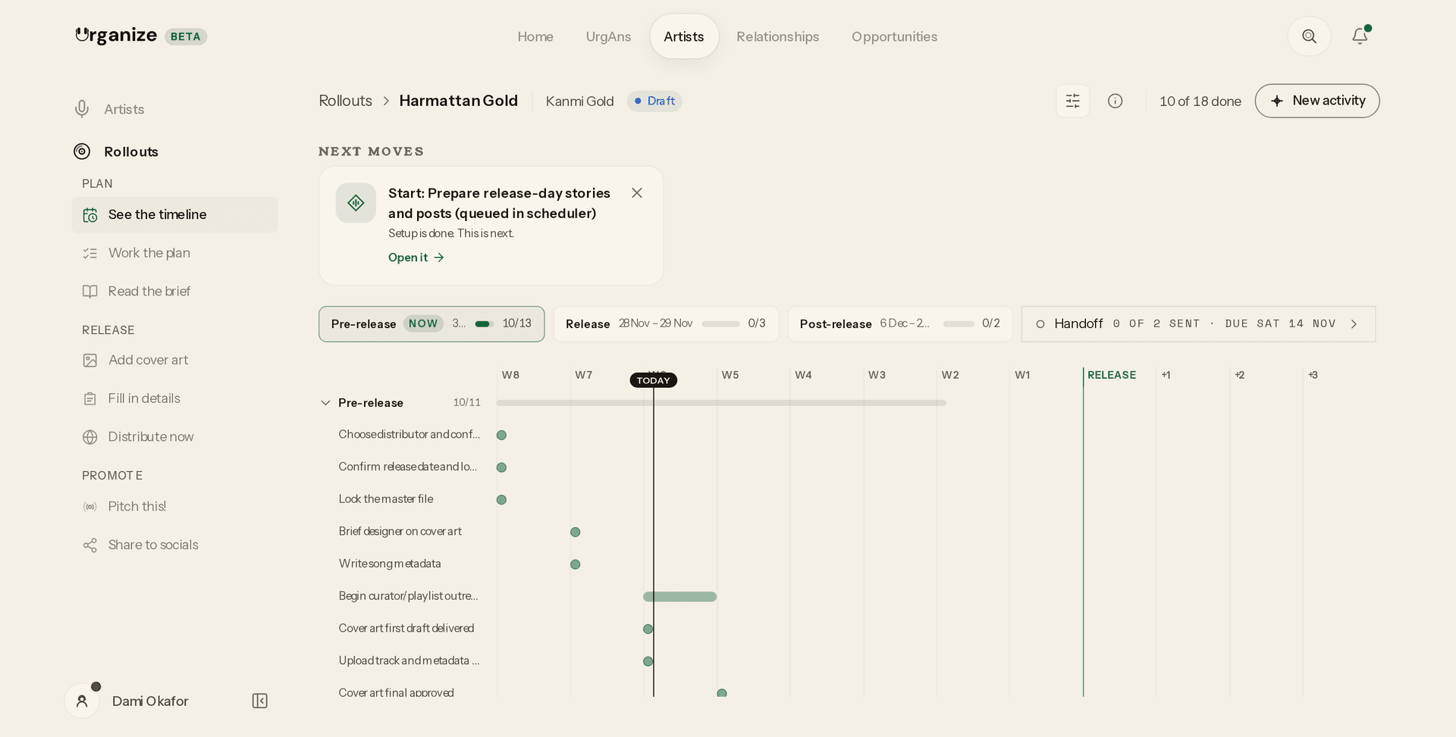The width and height of the screenshot is (1456, 737).
Task: Select the Release phase card
Action: coord(666,324)
